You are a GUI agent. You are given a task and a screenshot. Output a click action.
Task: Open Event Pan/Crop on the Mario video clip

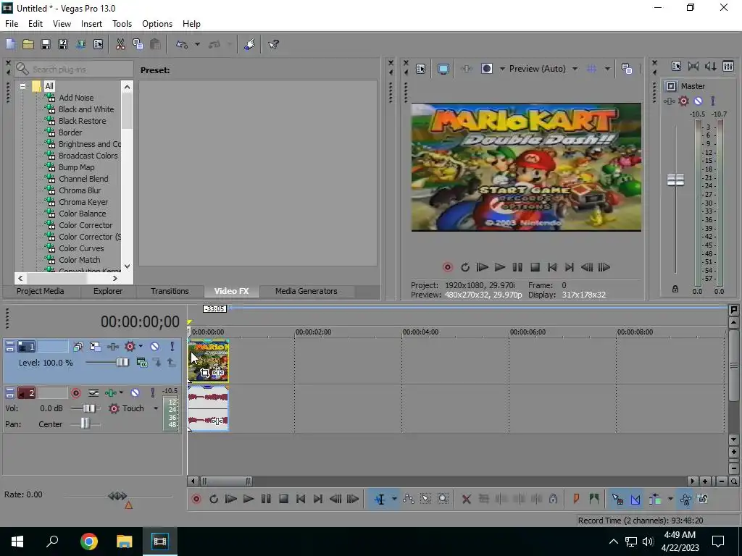pos(204,373)
